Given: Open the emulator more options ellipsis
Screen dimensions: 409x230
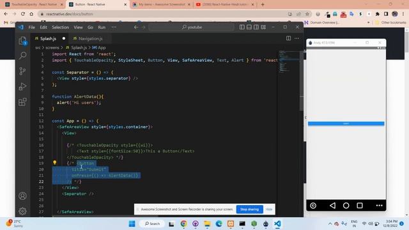Looking at the screenshot, I should pyautogui.click(x=379, y=206).
